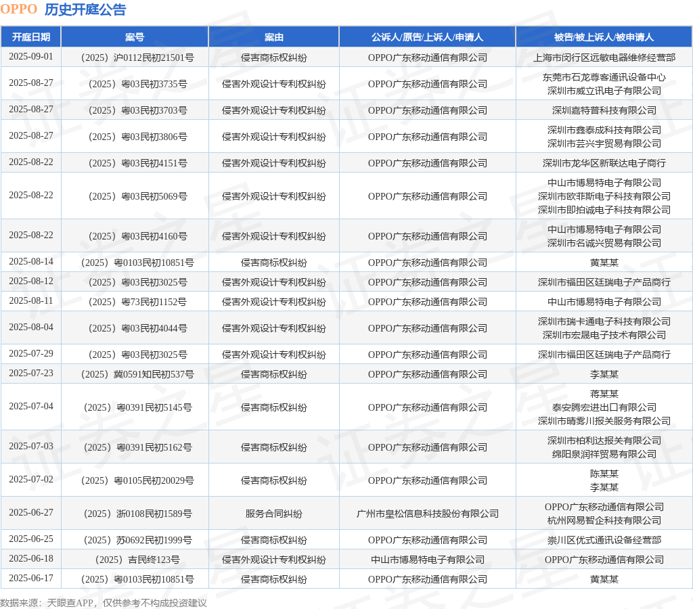Click plaintiff 广州市皇松信息科技股份有限公司
Viewport: 693px width, 609px height.
pyautogui.click(x=428, y=514)
